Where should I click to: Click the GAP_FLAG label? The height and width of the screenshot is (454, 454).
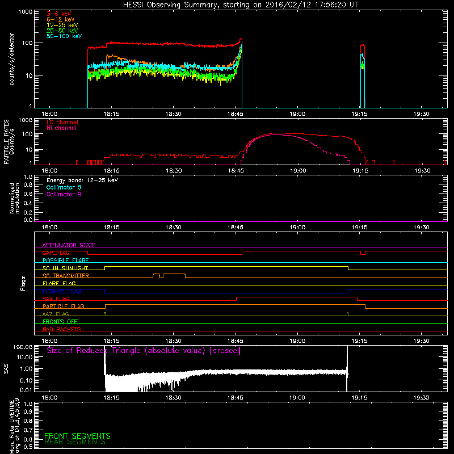pyautogui.click(x=56, y=253)
